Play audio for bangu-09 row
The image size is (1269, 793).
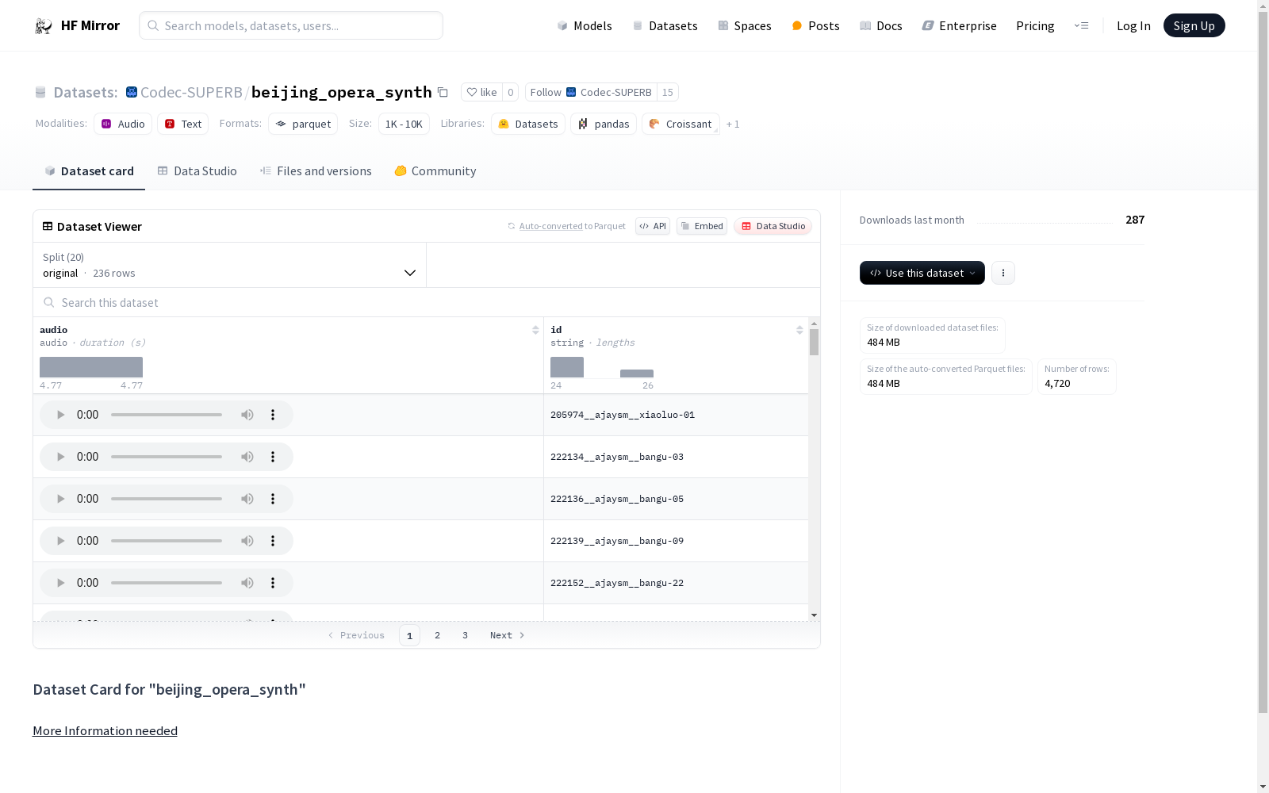(60, 541)
